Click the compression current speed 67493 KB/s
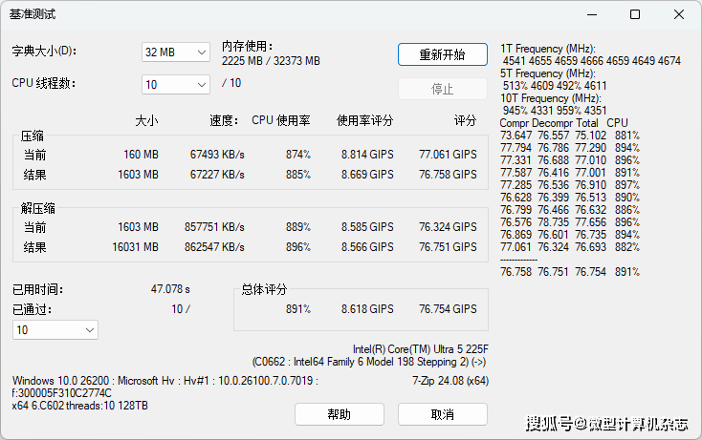 [217, 155]
